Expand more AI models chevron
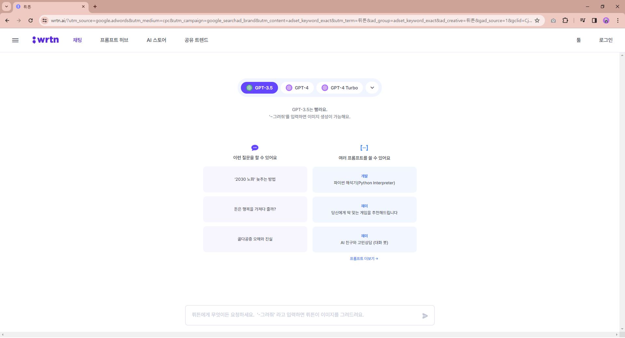The height and width of the screenshot is (338, 625). [x=372, y=88]
